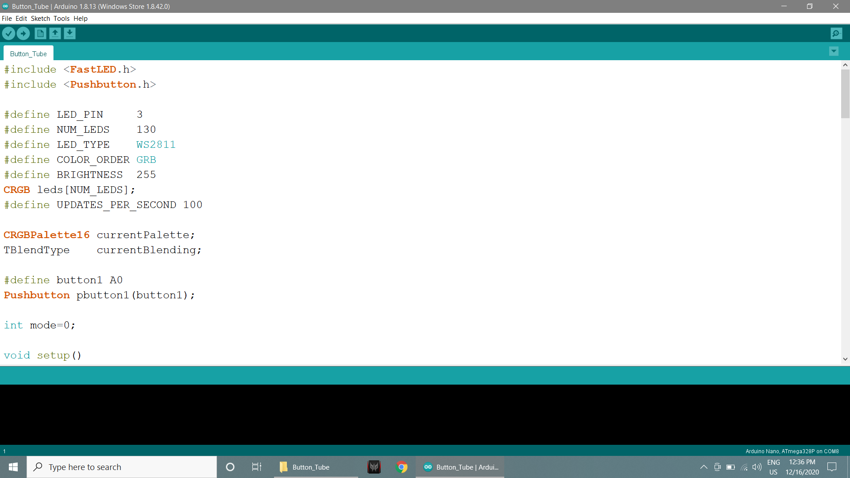Open the Tools menu
850x478 pixels.
[x=62, y=19]
